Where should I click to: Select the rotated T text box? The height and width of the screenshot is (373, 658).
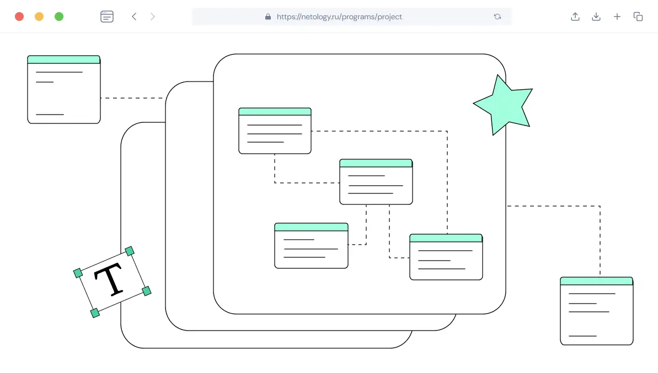pyautogui.click(x=113, y=282)
